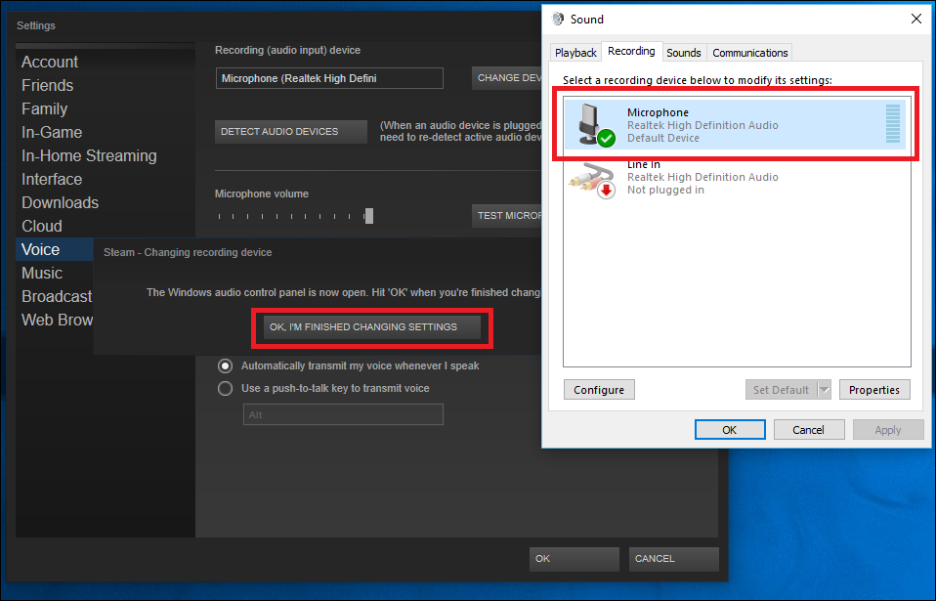Open Family settings category

(44, 109)
